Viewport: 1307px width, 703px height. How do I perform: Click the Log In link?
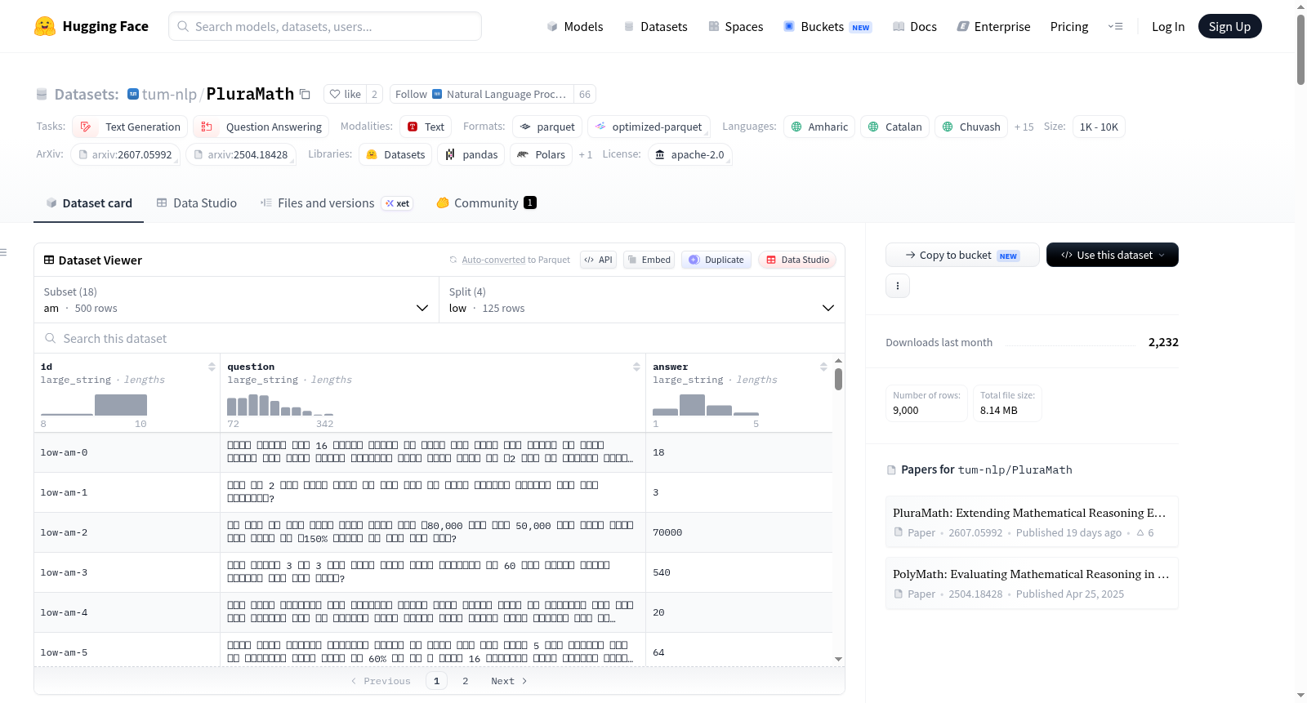pyautogui.click(x=1168, y=27)
